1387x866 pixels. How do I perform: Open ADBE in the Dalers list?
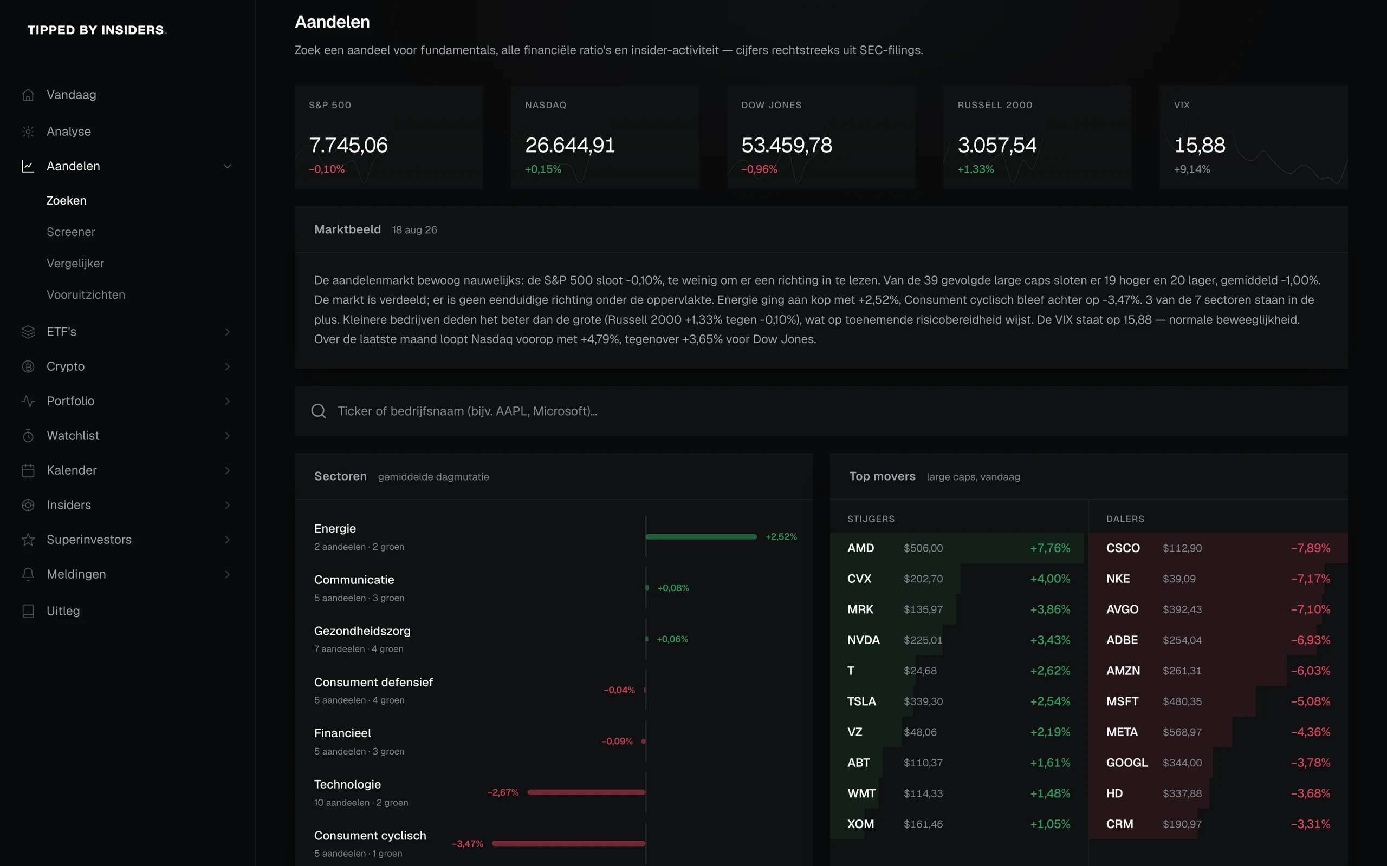tap(1219, 640)
